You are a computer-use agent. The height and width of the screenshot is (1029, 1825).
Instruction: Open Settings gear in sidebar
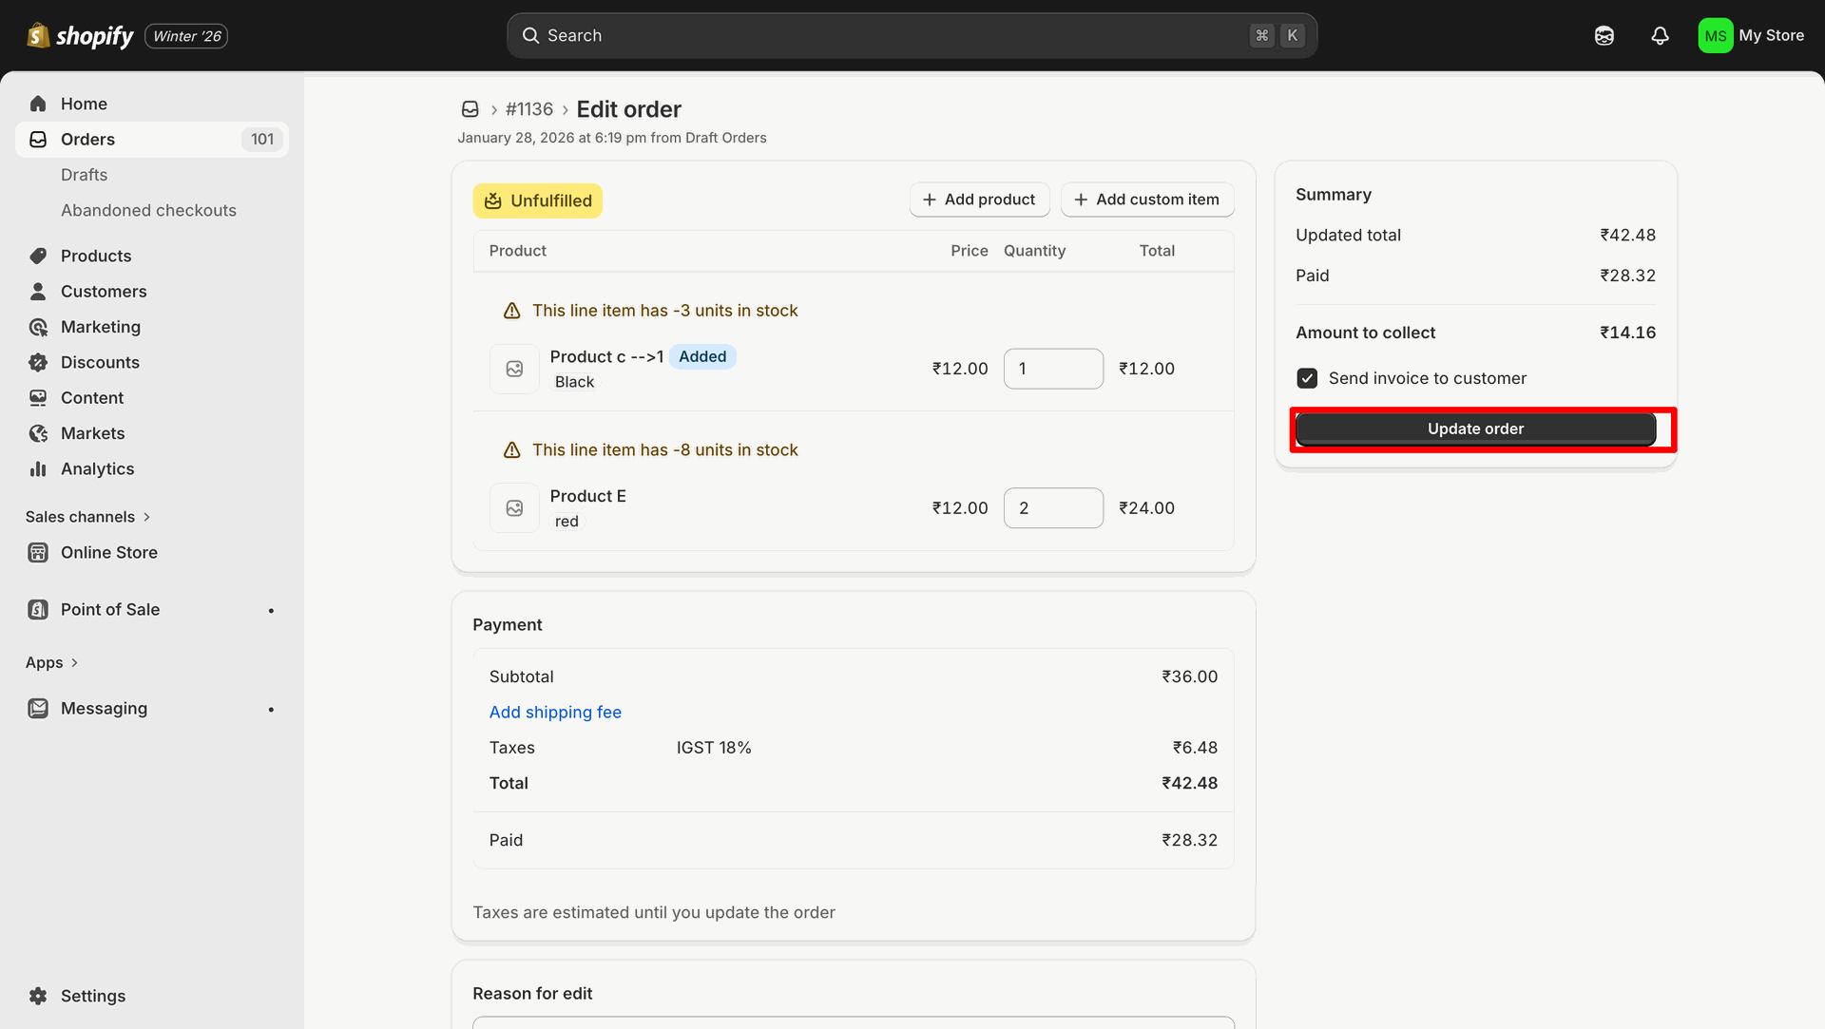click(38, 996)
